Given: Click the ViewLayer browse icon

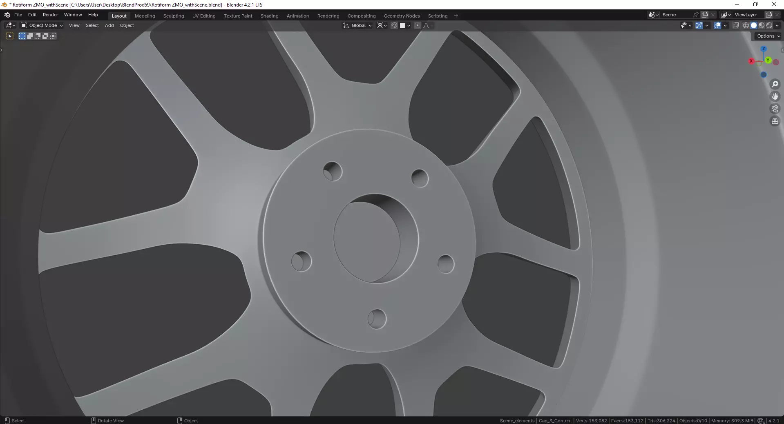Looking at the screenshot, I should click(x=726, y=15).
